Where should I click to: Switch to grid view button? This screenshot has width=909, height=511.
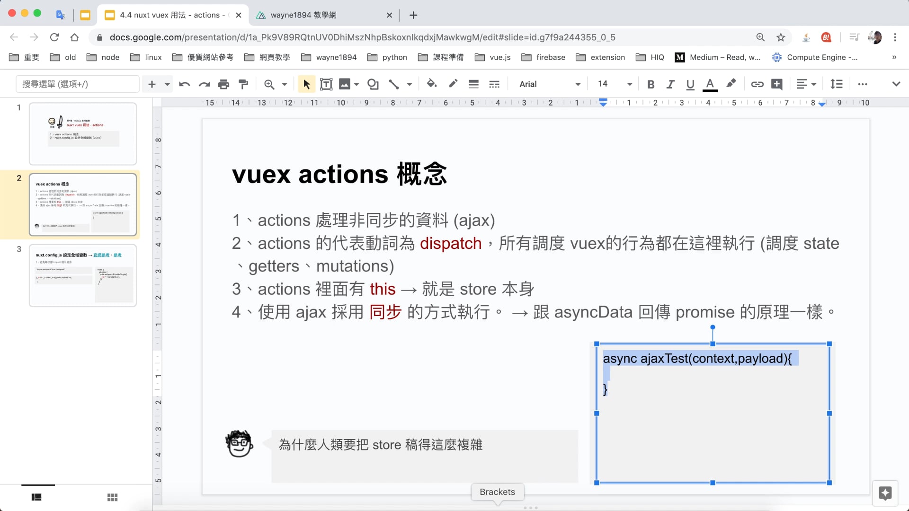[112, 497]
